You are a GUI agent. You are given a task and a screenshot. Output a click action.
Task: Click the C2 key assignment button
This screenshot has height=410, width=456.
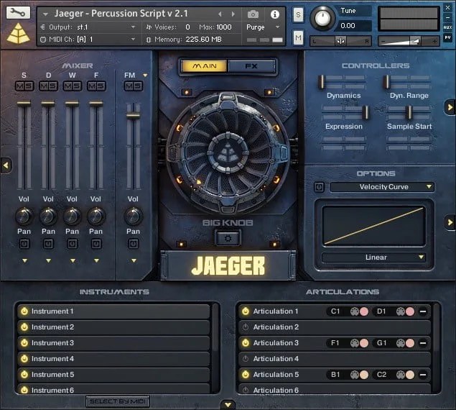pyautogui.click(x=381, y=375)
